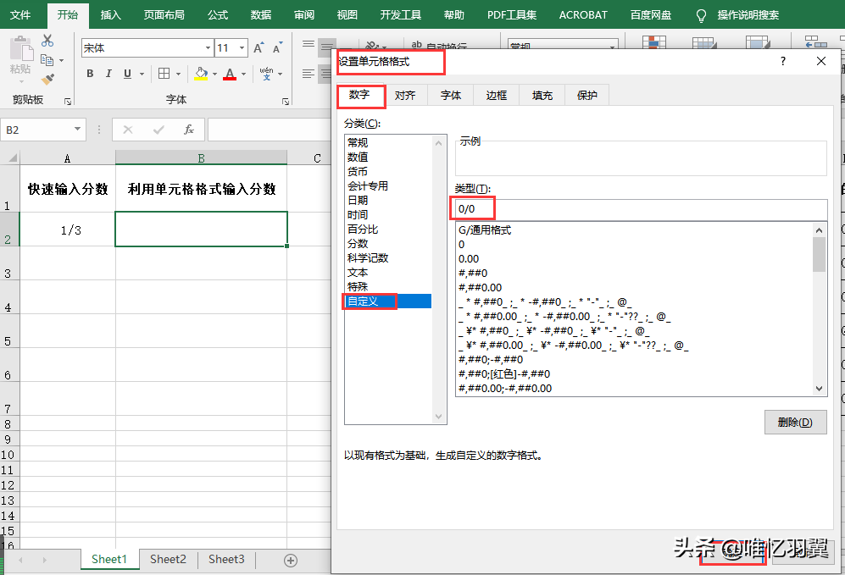This screenshot has height=575, width=845.
Task: Click the confirm checkmark in the formula bar
Action: pyautogui.click(x=158, y=130)
